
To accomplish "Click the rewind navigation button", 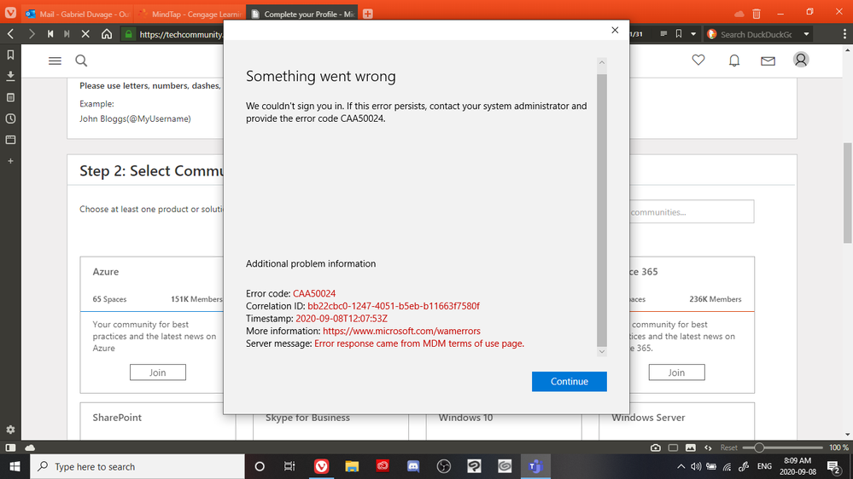I will (50, 34).
